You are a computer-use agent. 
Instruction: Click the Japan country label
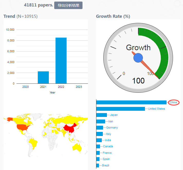click(114, 115)
